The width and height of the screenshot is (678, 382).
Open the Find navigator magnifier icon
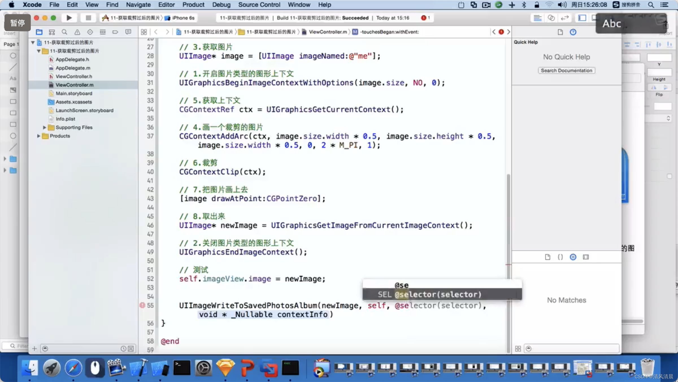point(64,32)
